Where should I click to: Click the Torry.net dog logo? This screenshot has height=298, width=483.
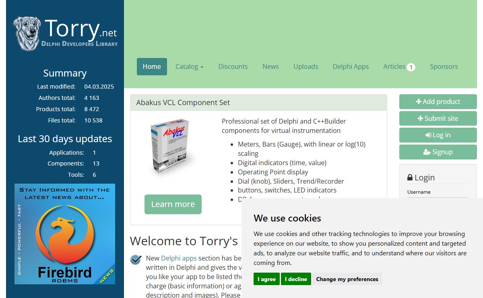[65, 33]
